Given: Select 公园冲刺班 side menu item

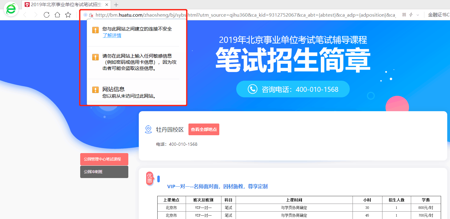Looking at the screenshot, I should 104,172.
